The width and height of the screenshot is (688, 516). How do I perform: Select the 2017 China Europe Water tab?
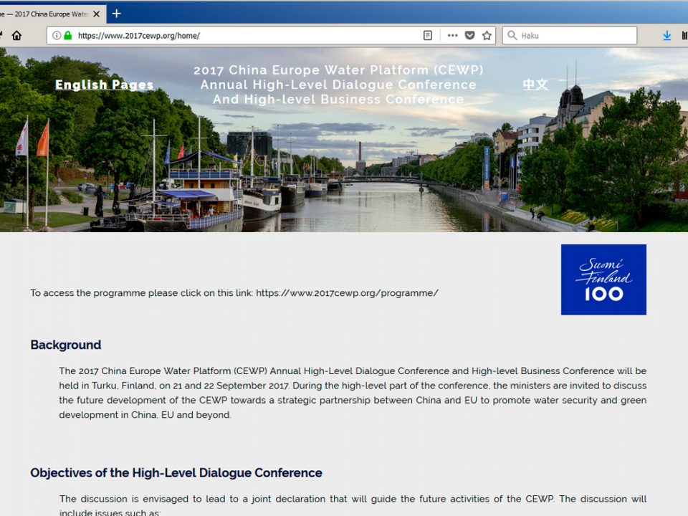point(43,14)
